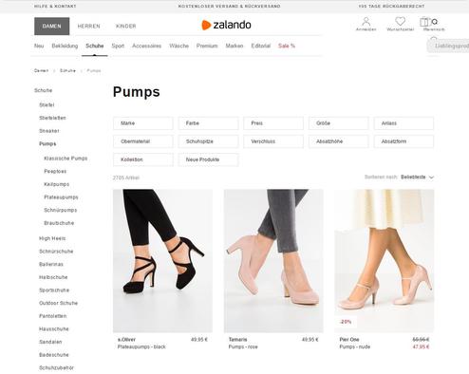Open the Anmelden account icon
Screen dimensions: 469x374
(366, 24)
